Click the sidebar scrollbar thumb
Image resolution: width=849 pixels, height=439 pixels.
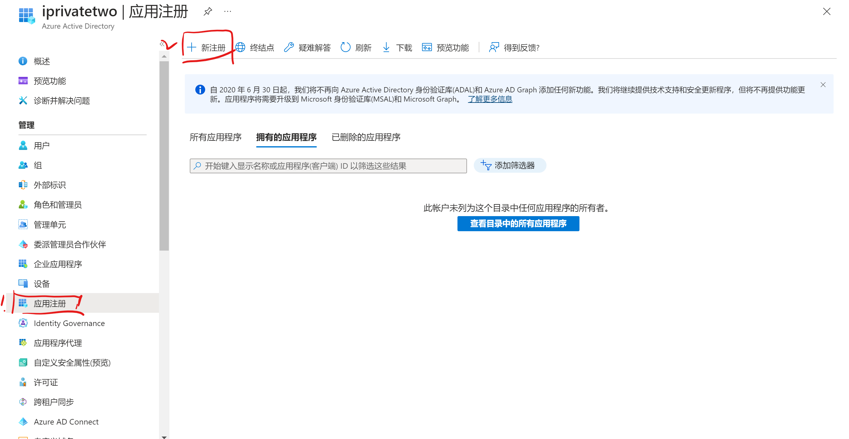tap(164, 156)
